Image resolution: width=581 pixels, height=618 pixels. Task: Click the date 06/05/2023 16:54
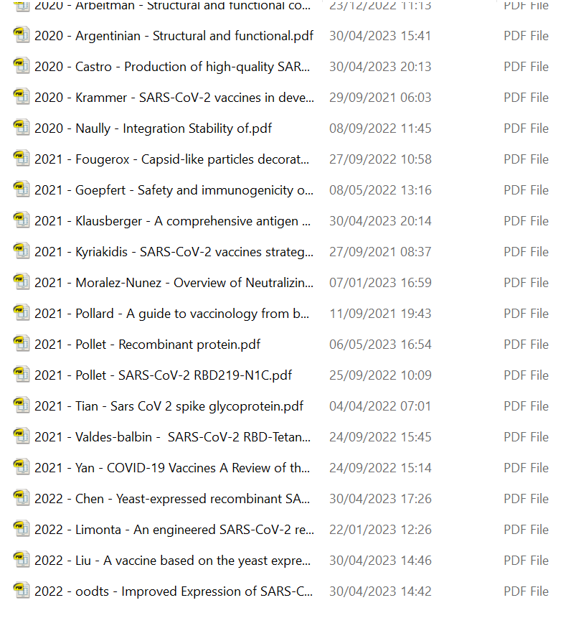(380, 345)
